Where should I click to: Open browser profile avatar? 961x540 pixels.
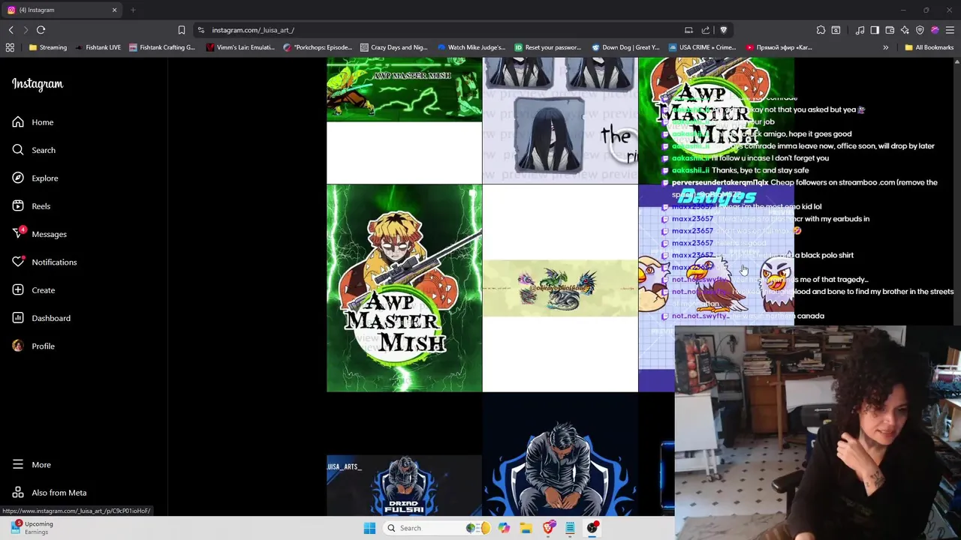[935, 30]
